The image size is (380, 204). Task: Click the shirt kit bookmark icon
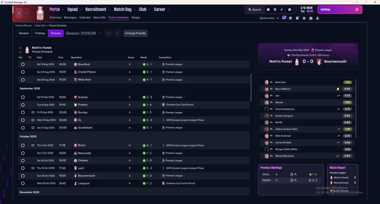tap(290, 18)
